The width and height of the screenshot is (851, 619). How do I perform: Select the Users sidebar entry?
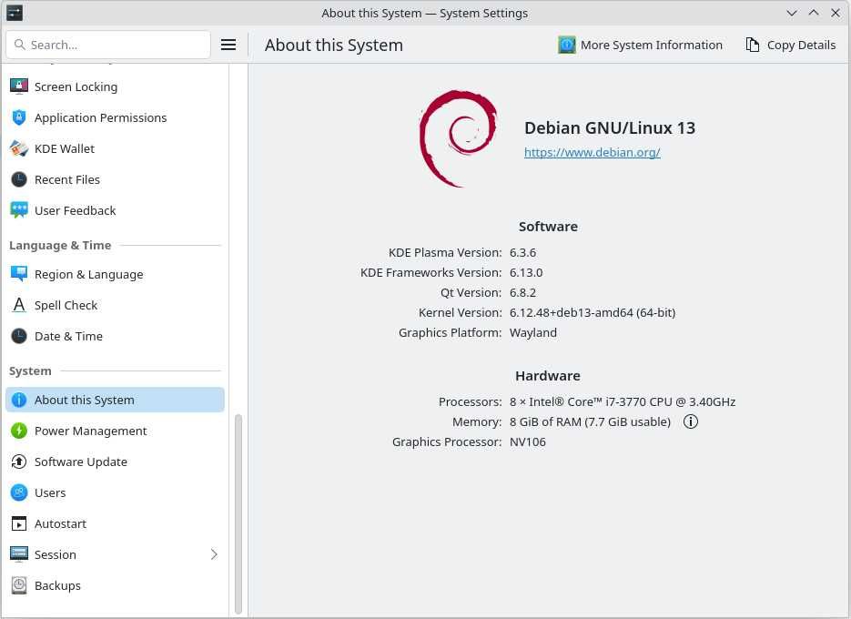(115, 492)
